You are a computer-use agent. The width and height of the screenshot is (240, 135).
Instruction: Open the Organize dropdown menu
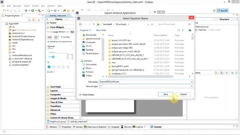point(85,30)
